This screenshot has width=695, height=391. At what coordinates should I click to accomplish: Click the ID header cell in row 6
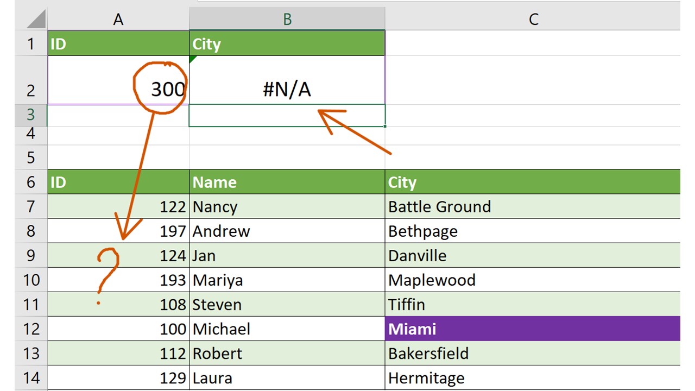pos(118,182)
